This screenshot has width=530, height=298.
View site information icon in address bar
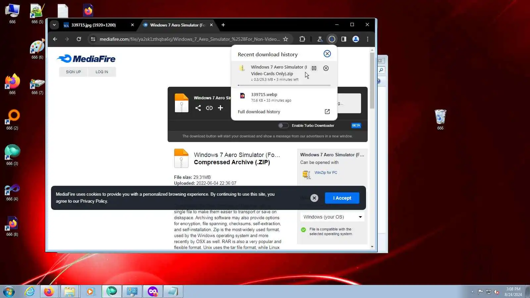[x=93, y=39]
